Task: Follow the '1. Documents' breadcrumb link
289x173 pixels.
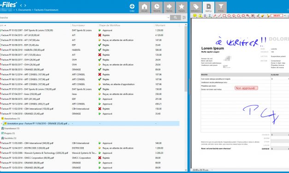Action: (x=23, y=10)
